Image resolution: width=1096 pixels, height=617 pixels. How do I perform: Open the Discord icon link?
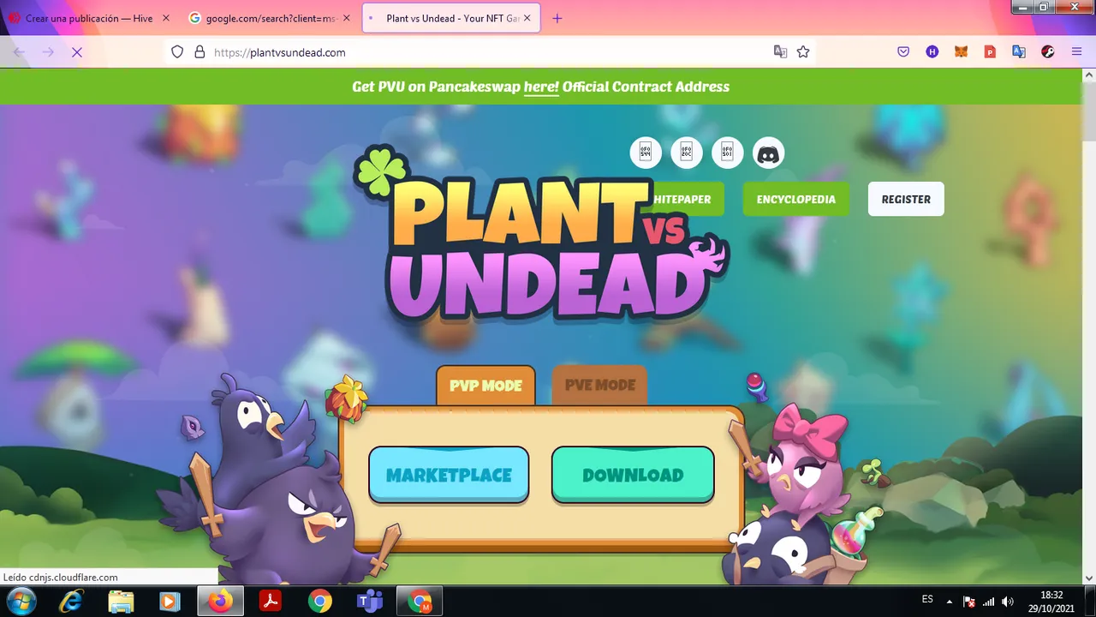point(768,153)
